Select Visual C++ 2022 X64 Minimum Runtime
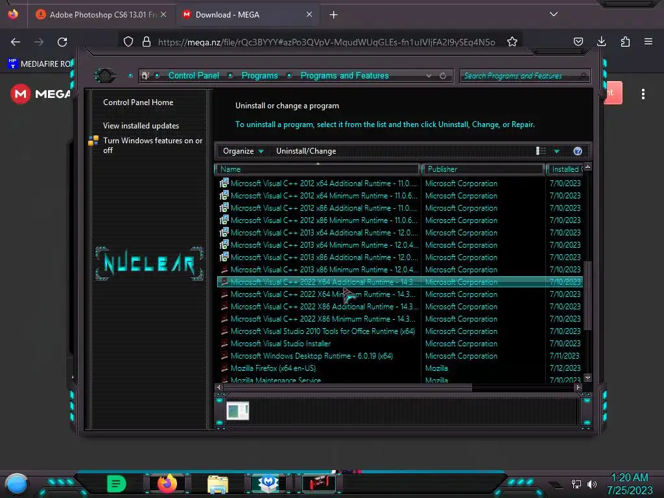 click(x=399, y=294)
